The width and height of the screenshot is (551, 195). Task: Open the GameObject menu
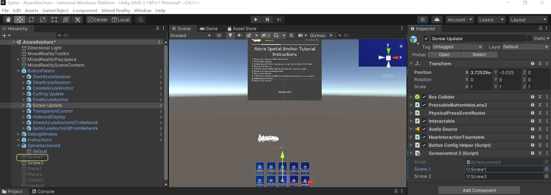pyautogui.click(x=55, y=10)
